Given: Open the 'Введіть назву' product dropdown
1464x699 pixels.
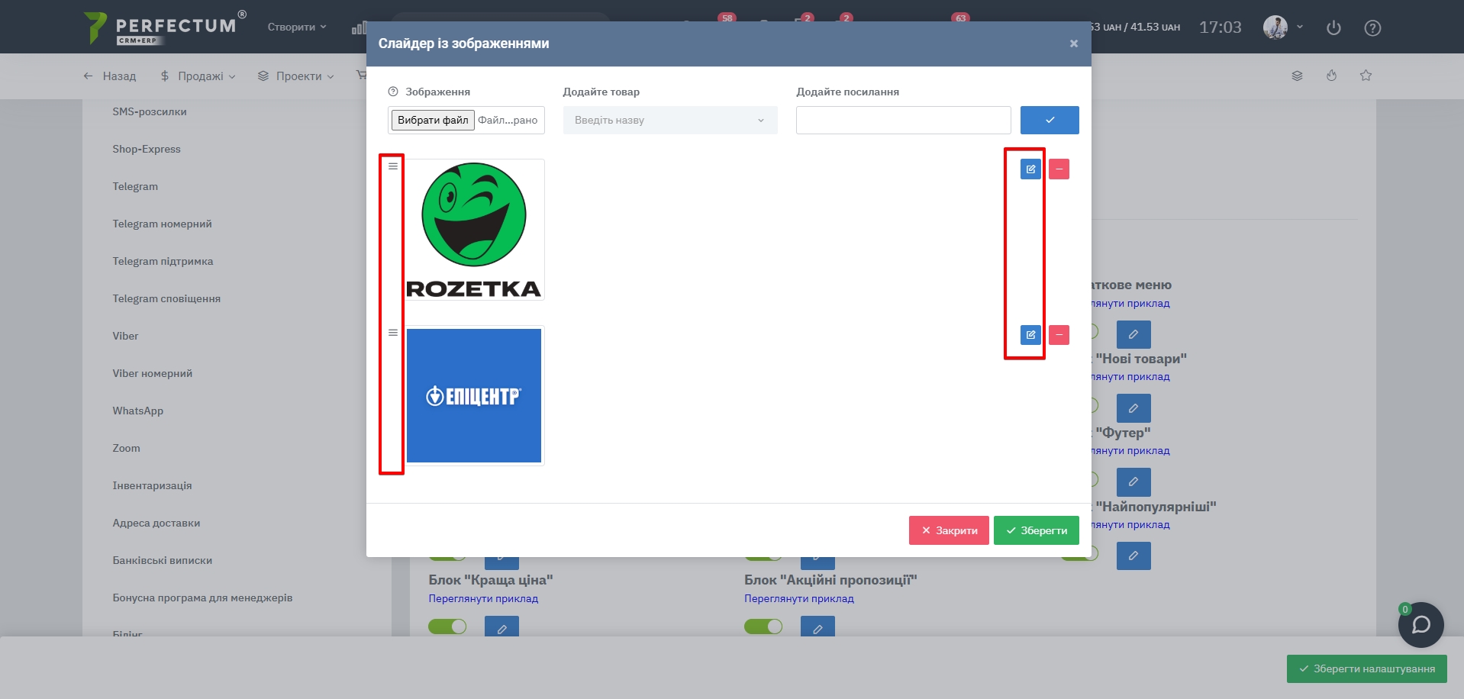Looking at the screenshot, I should 670,120.
